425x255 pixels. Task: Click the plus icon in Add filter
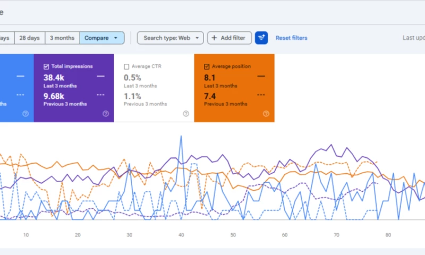[x=214, y=38]
